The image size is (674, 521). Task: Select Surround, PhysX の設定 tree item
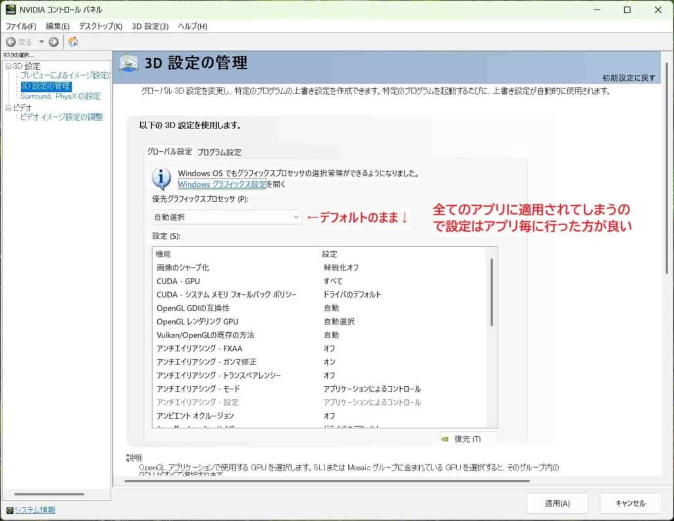[x=61, y=96]
